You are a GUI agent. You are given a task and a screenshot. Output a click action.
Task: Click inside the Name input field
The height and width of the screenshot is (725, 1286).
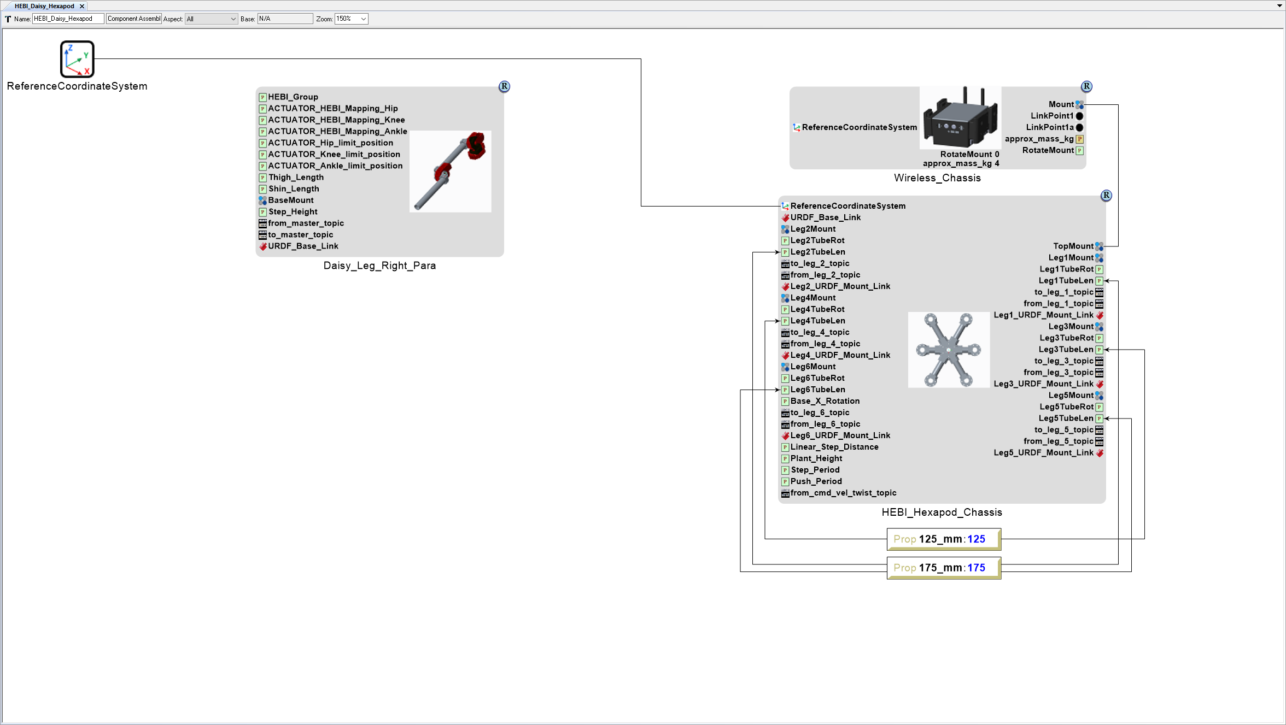point(68,18)
